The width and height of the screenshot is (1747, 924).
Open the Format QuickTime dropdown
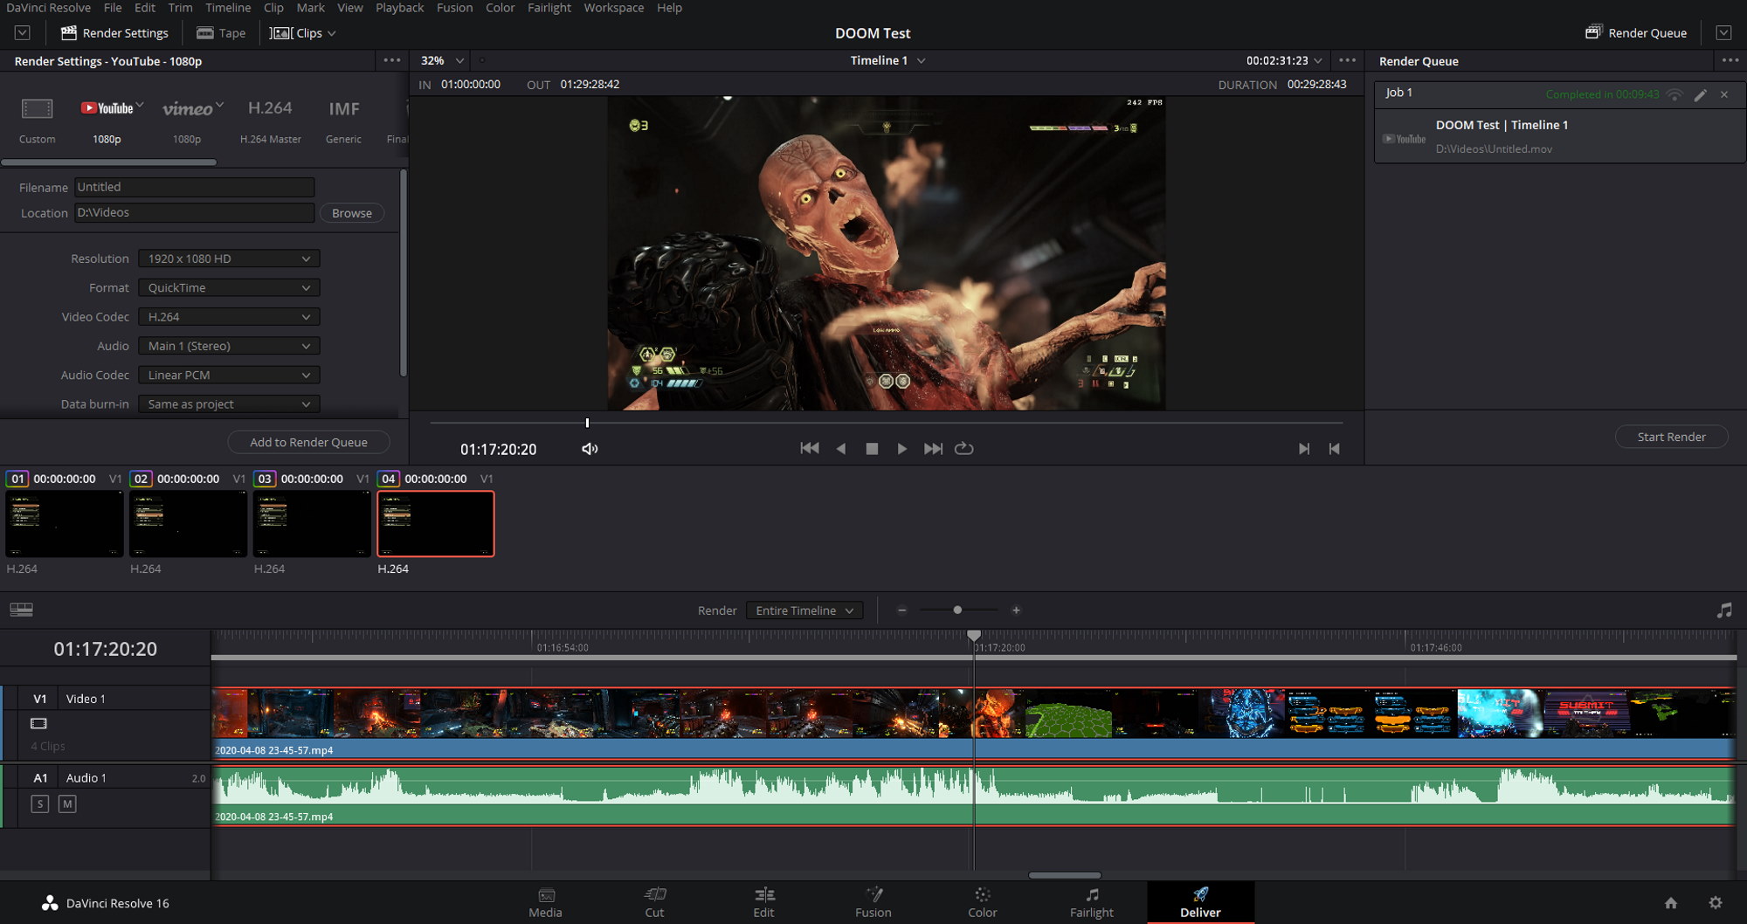pos(229,287)
